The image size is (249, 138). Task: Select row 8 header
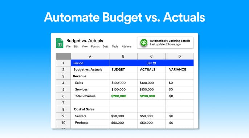click(x=63, y=109)
